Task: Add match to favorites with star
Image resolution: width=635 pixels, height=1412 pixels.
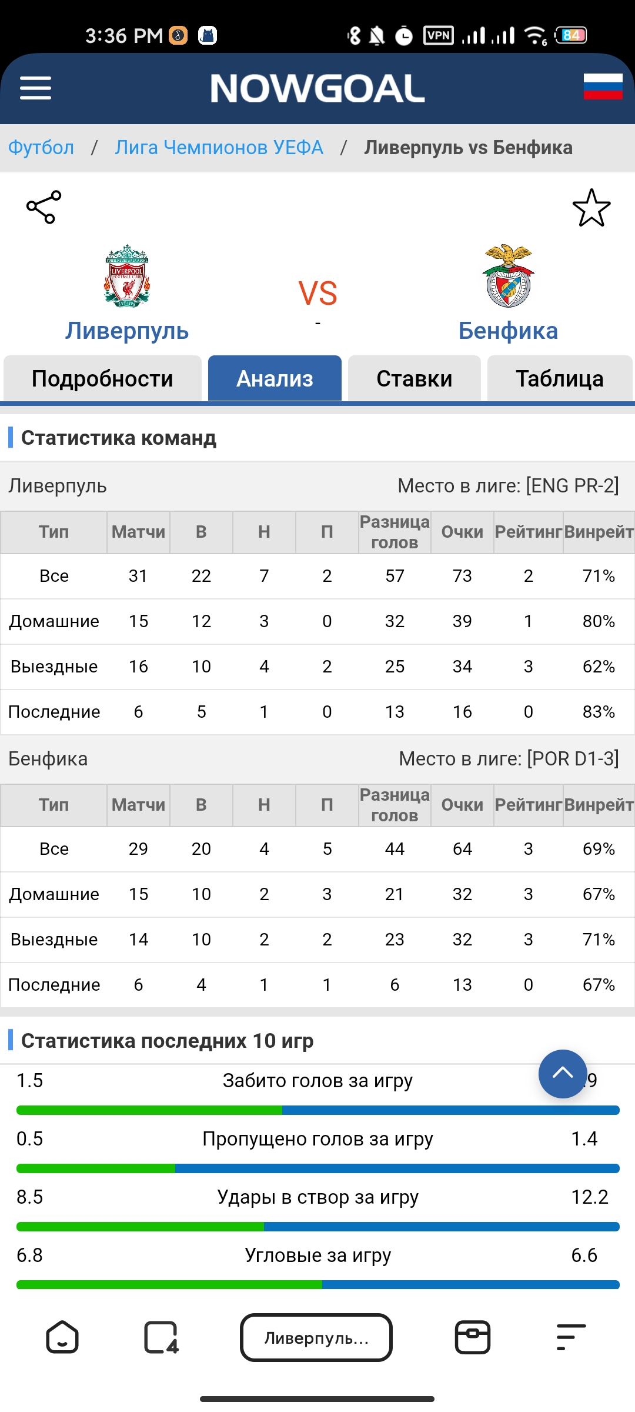Action: 591,208
